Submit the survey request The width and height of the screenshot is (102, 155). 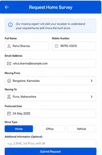pyautogui.click(x=51, y=151)
